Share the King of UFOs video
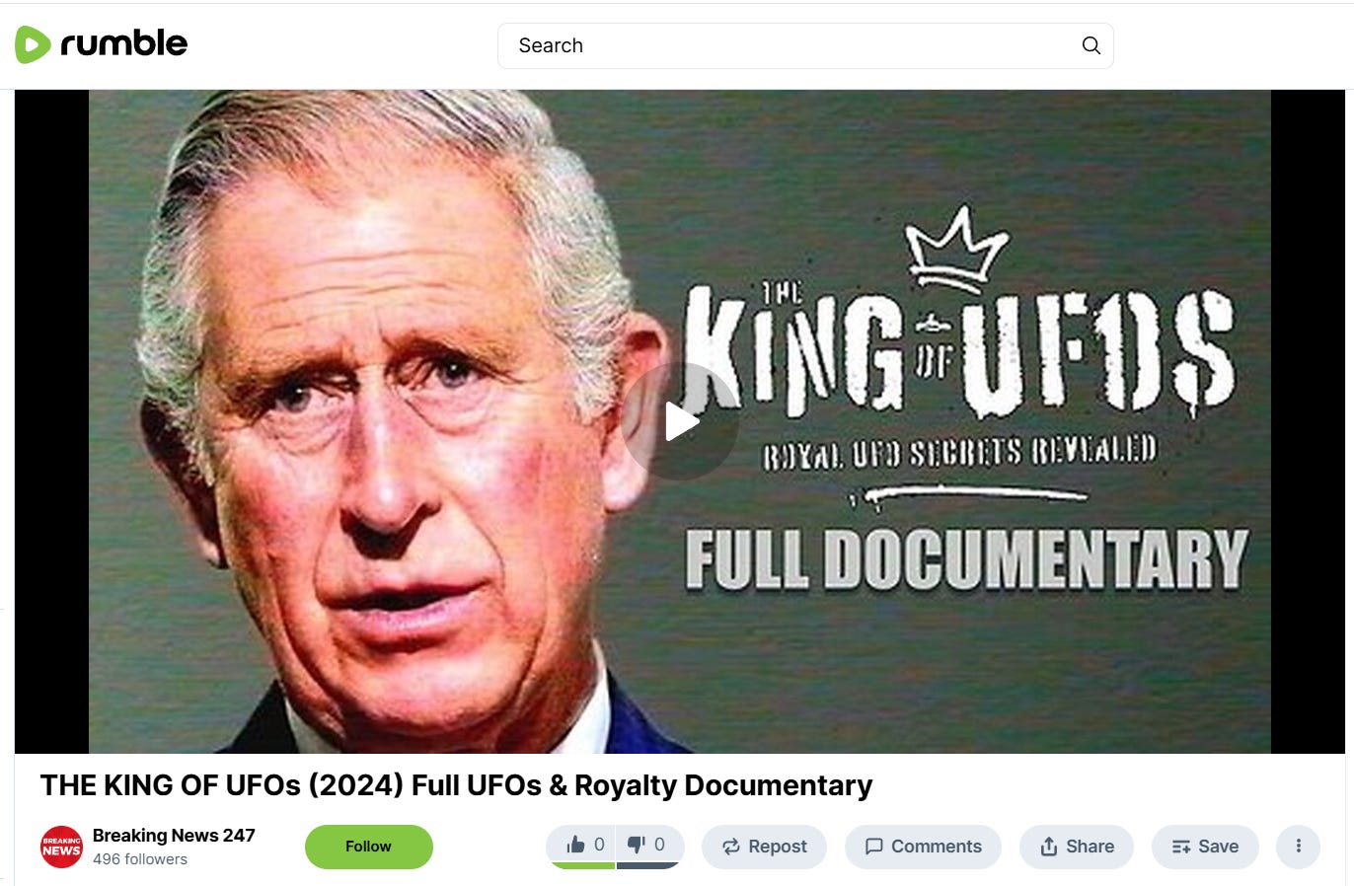 (x=1077, y=847)
